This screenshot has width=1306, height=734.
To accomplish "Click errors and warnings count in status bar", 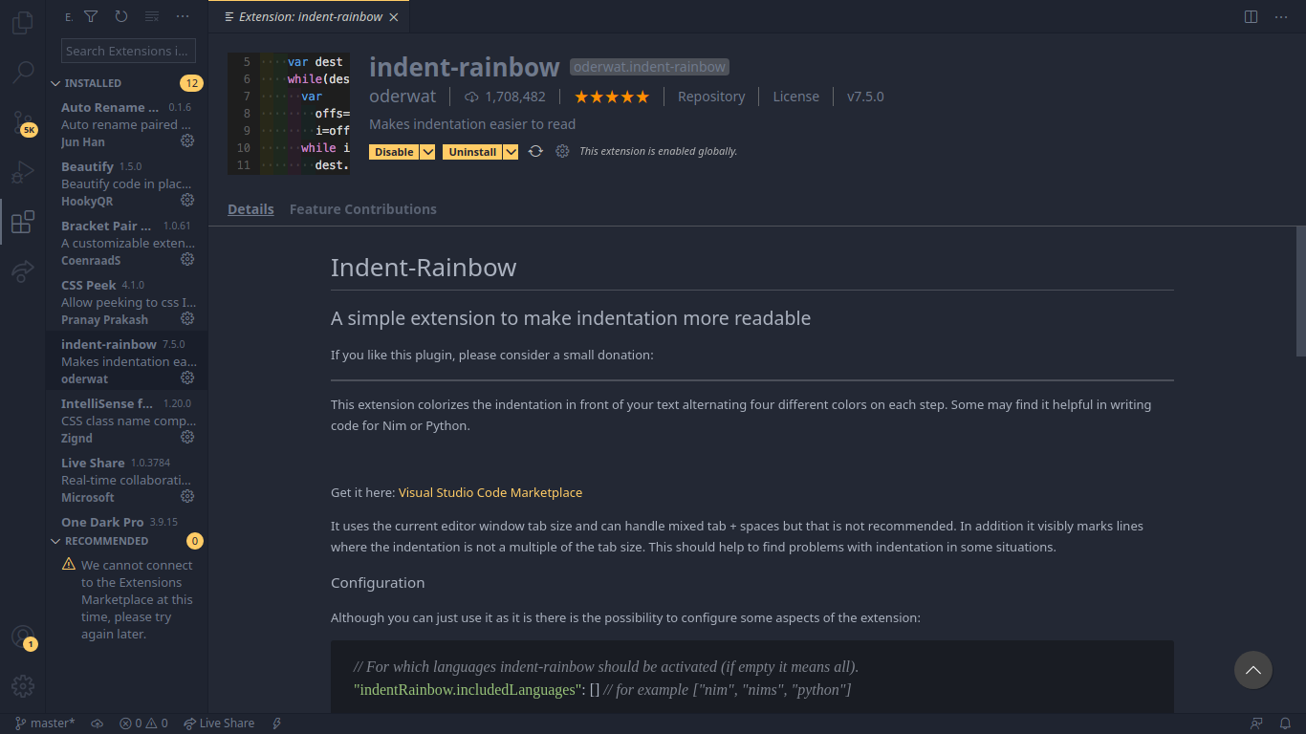I will 143,723.
